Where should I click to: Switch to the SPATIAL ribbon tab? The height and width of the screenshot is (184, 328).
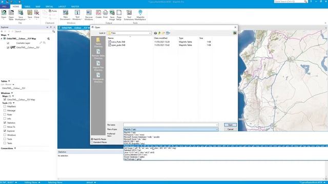[49, 7]
